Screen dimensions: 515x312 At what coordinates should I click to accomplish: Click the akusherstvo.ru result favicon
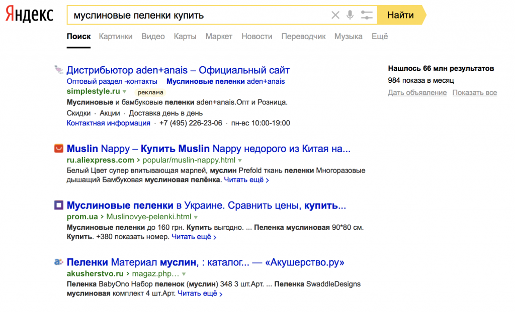coord(58,262)
